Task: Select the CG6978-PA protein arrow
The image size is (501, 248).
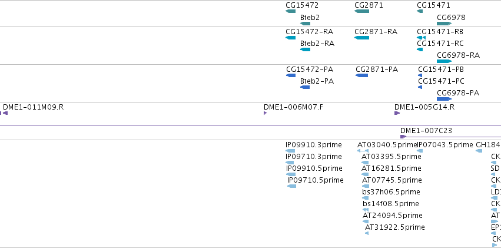Action: pos(444,99)
